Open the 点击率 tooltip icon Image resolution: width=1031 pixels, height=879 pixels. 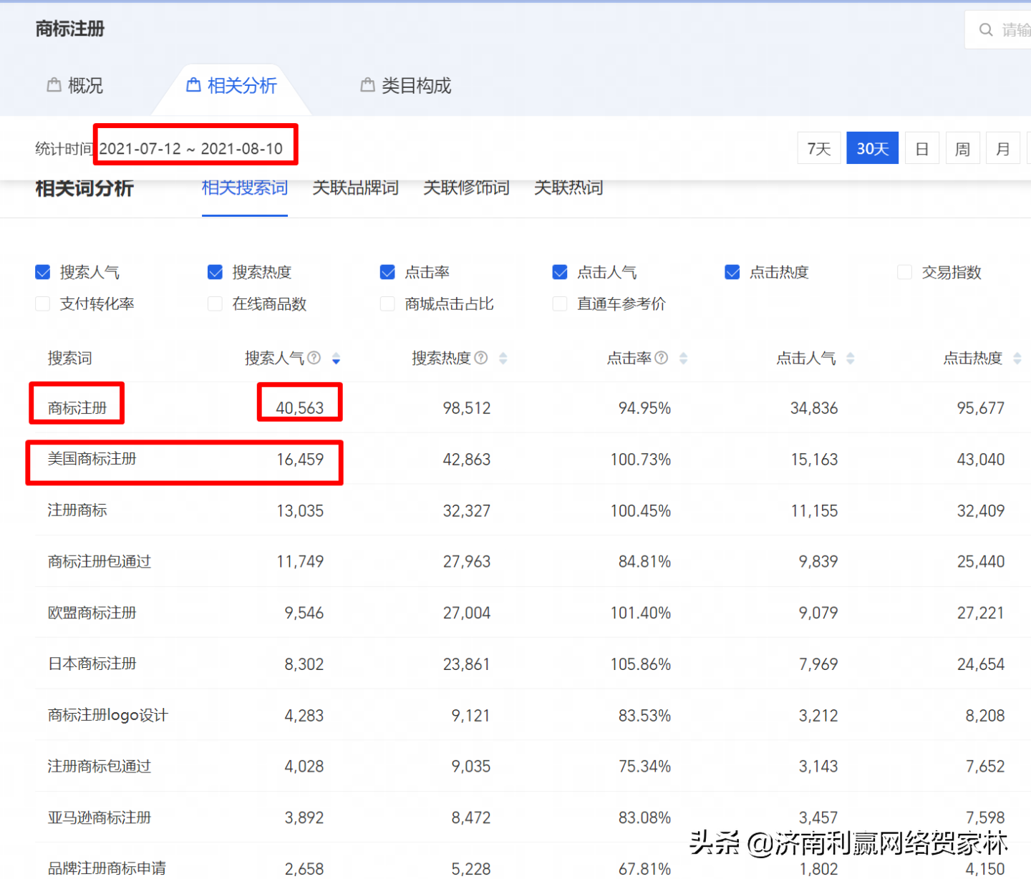point(661,358)
